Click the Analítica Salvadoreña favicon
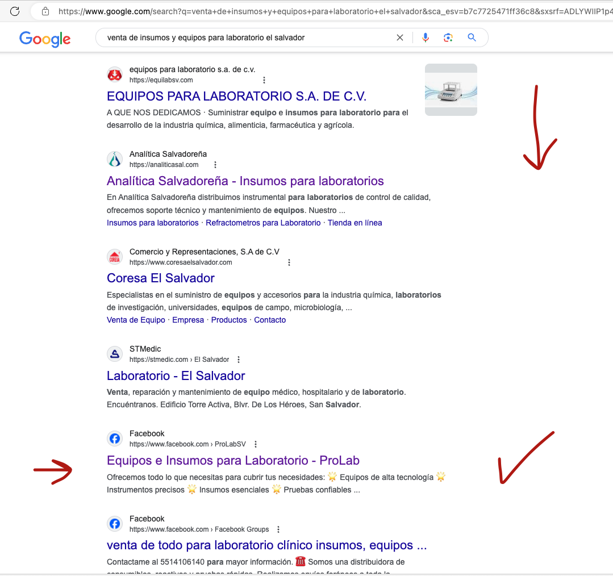 tap(115, 159)
